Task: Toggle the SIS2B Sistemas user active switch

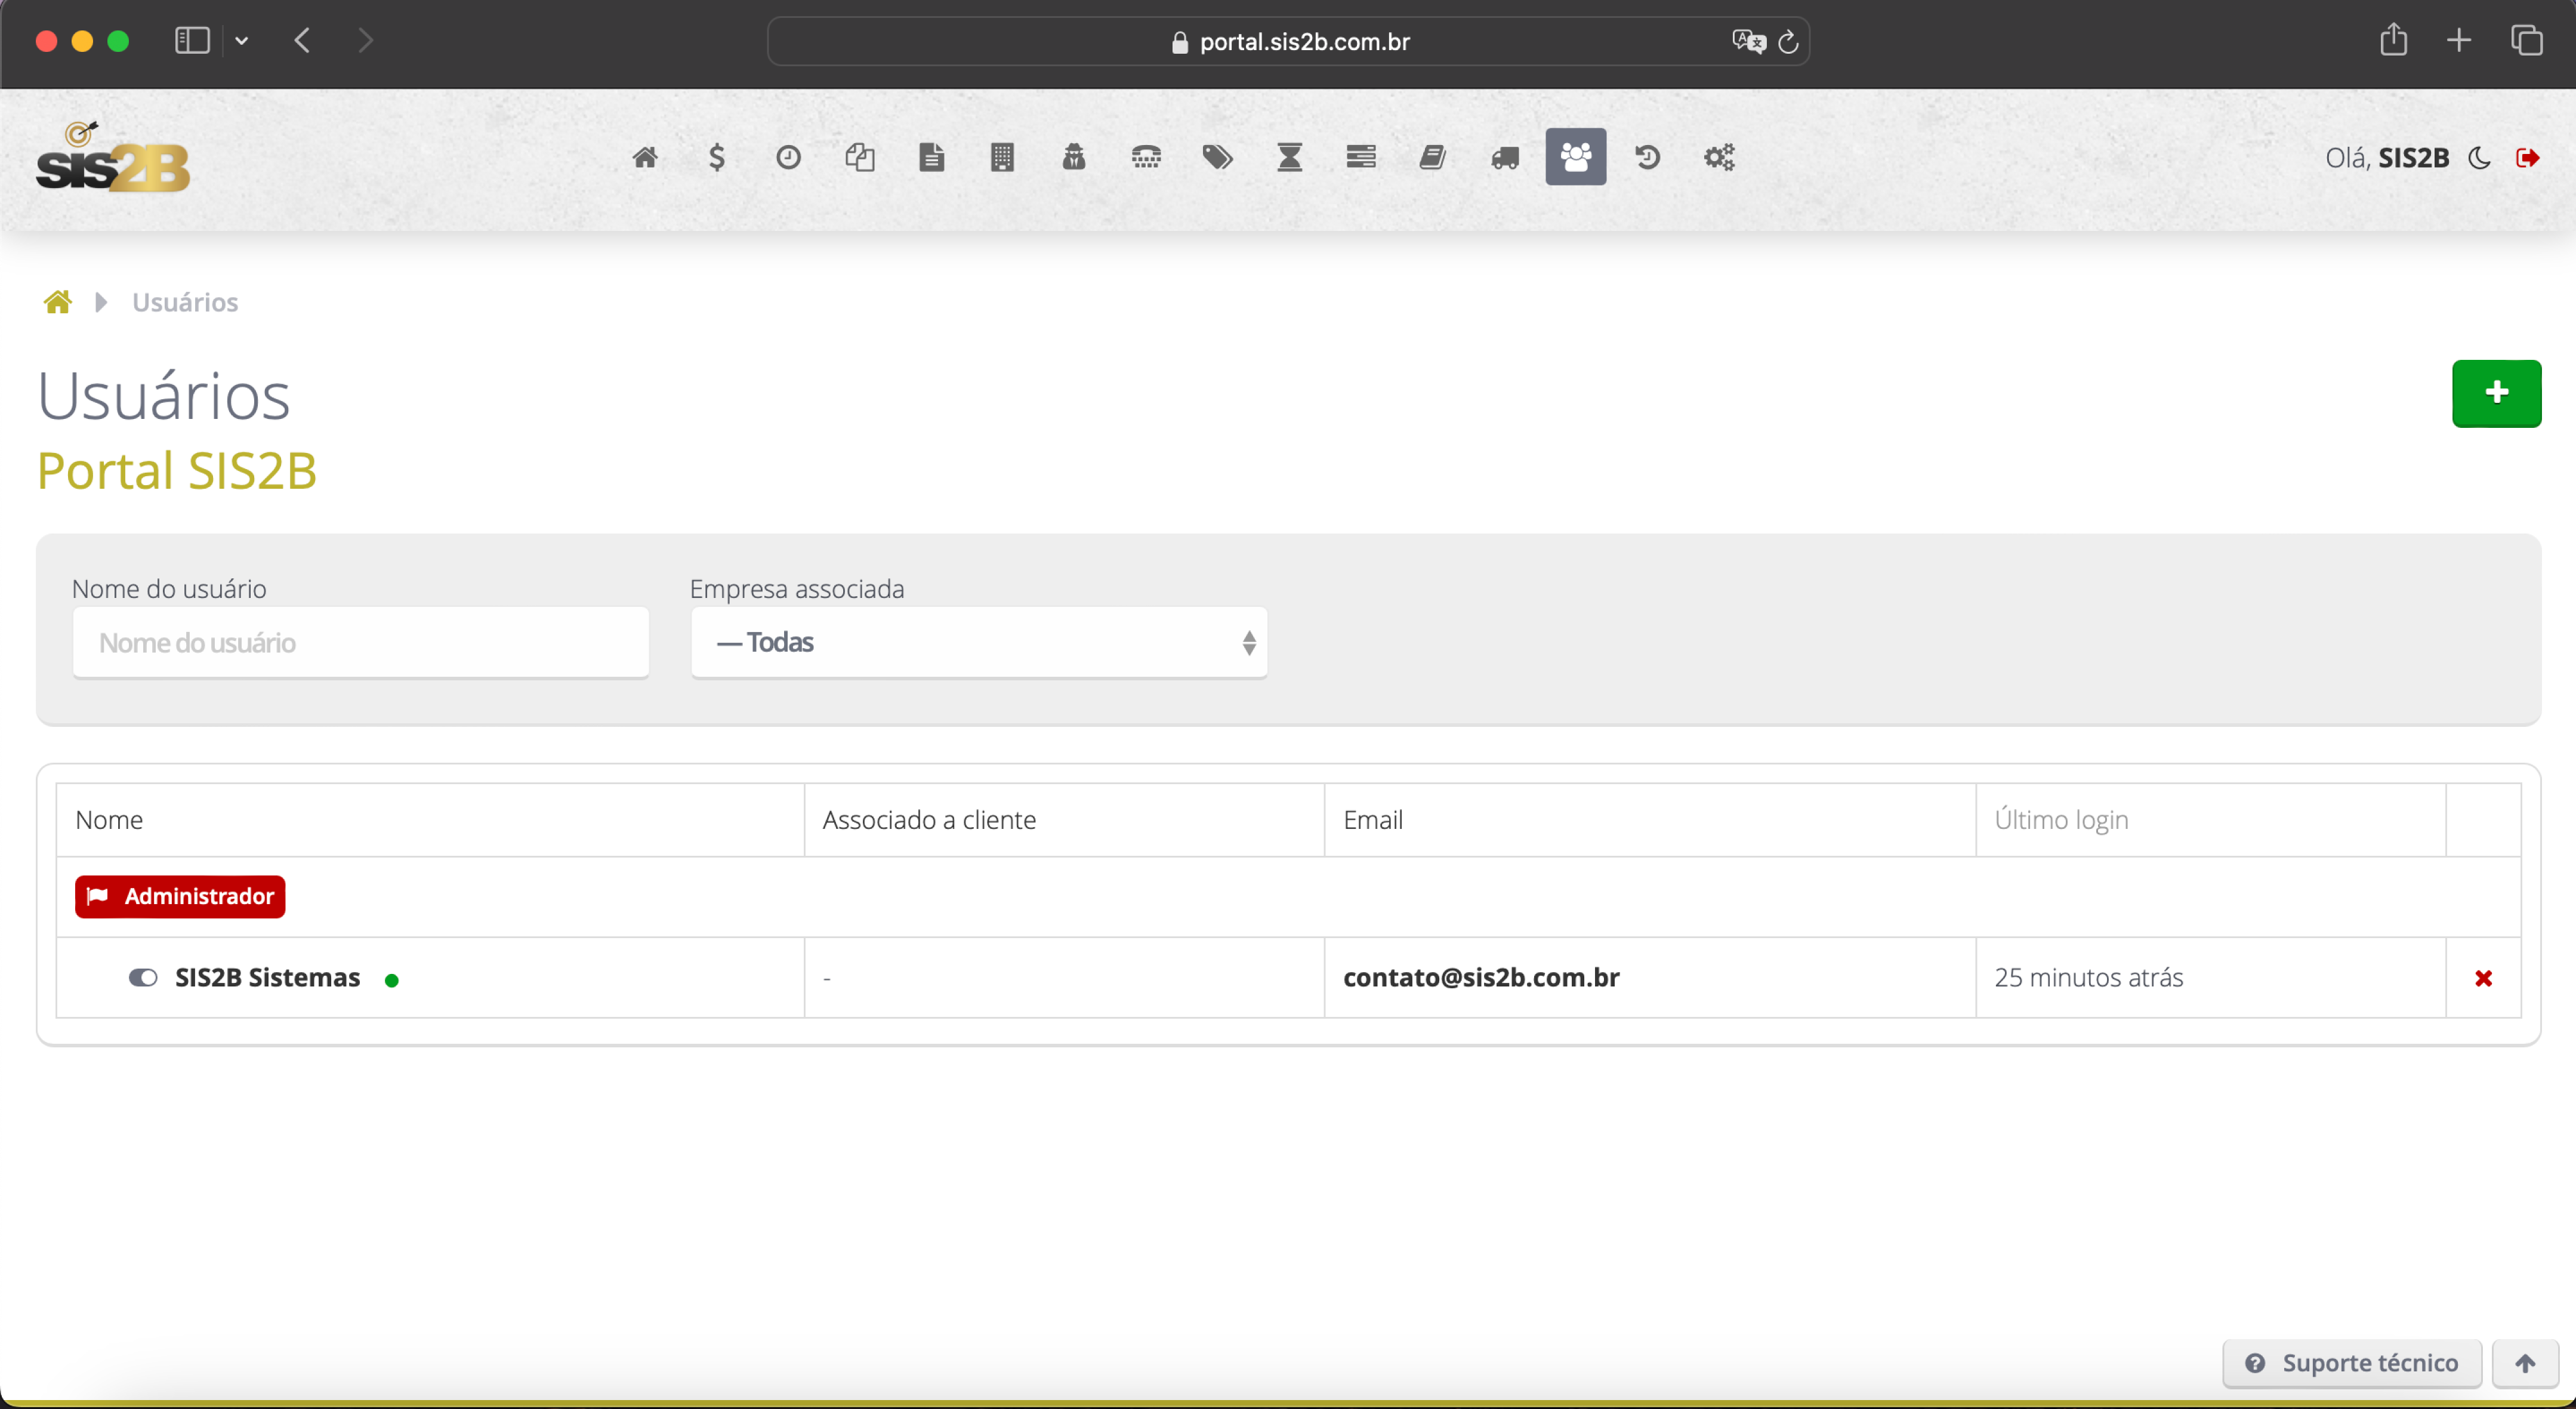Action: pyautogui.click(x=143, y=978)
